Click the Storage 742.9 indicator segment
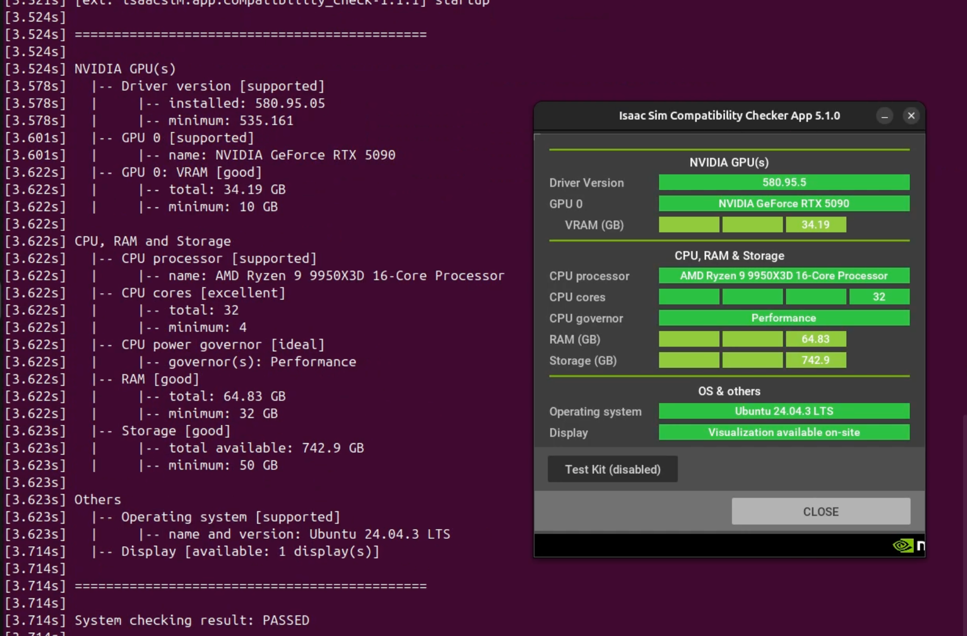This screenshot has height=636, width=967. click(x=816, y=360)
